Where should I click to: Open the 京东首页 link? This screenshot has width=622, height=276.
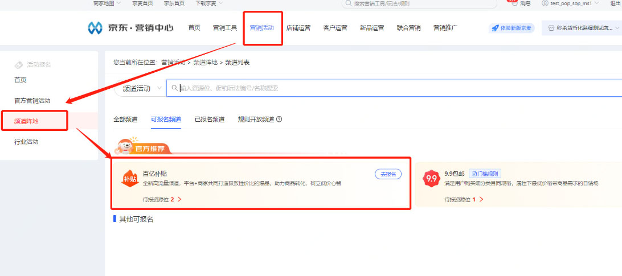pos(174,3)
